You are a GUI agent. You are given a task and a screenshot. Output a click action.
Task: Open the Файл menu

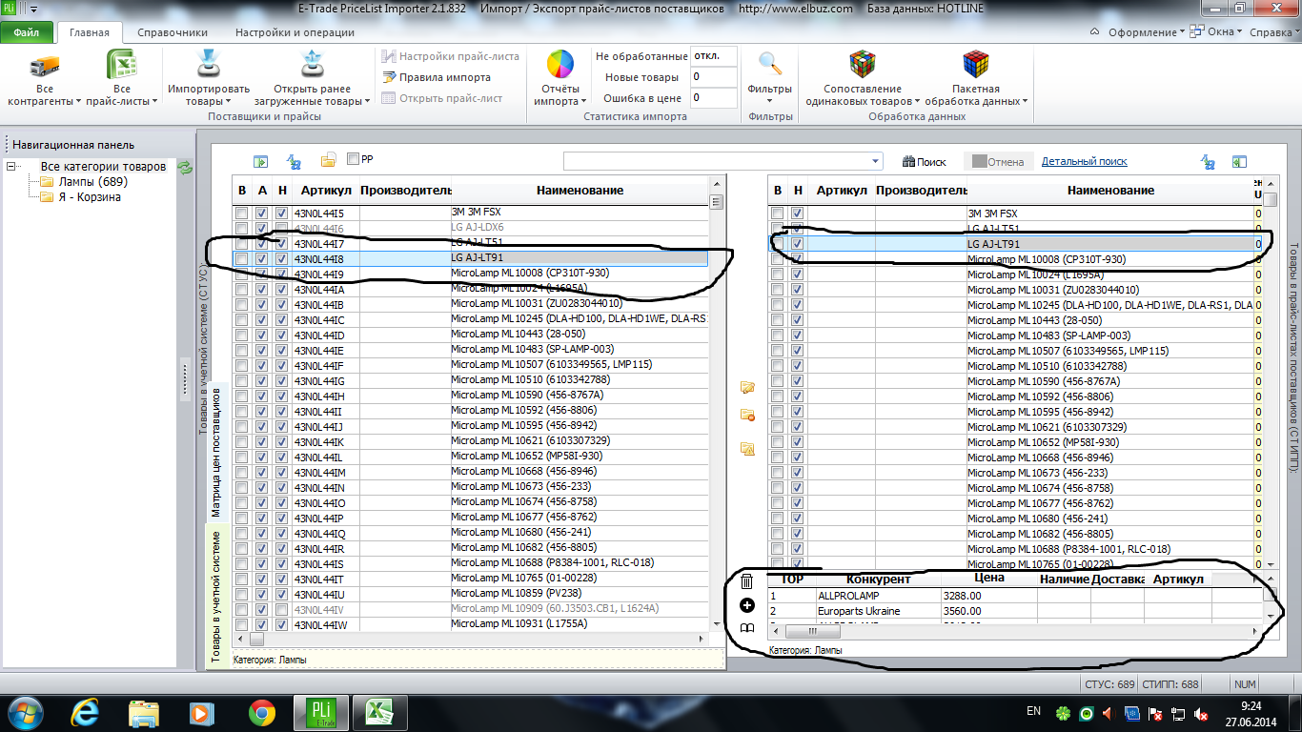[27, 32]
